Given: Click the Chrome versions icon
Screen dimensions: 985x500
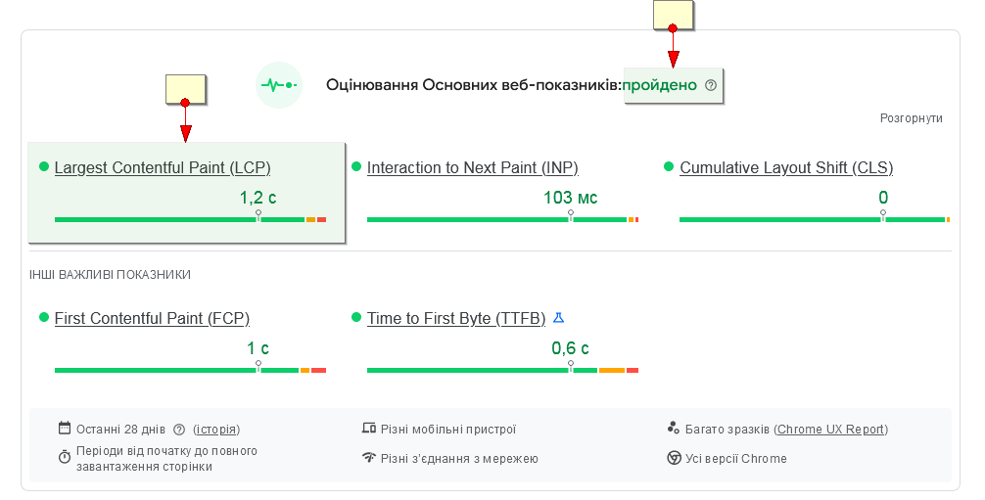Looking at the screenshot, I should 674,458.
